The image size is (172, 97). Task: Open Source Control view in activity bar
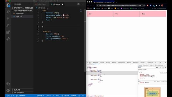[8, 19]
